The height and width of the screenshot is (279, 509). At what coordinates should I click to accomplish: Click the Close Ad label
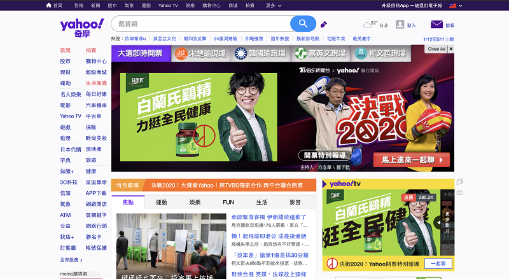click(x=436, y=49)
